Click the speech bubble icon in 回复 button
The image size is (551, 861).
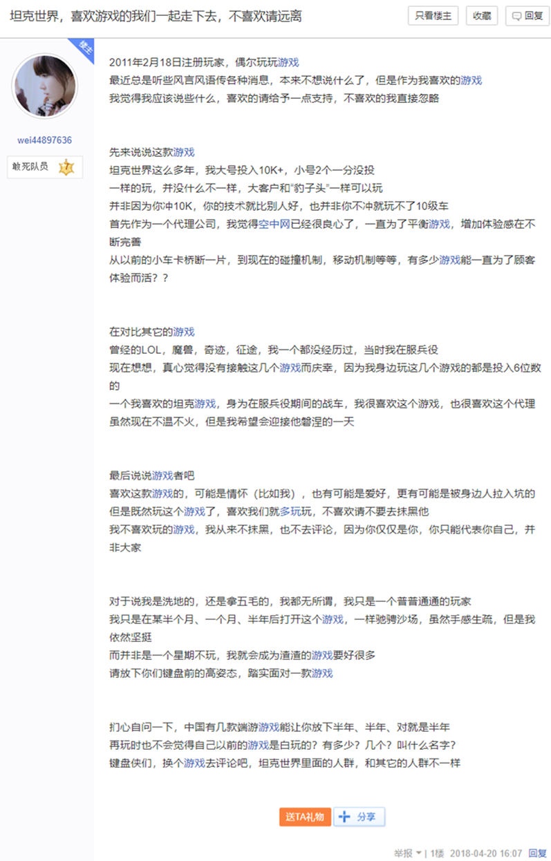click(x=517, y=17)
